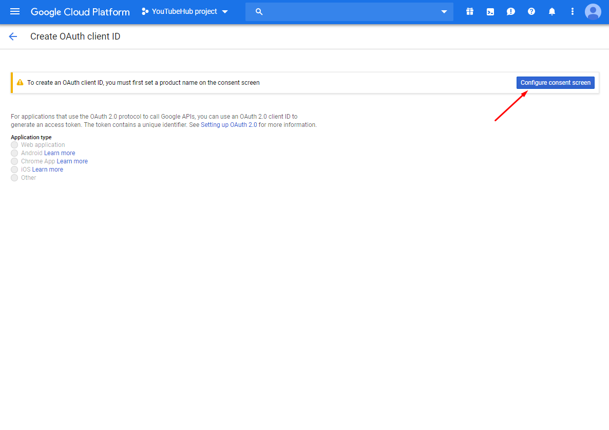Open the help panel
This screenshot has width=609, height=430.
tap(531, 11)
